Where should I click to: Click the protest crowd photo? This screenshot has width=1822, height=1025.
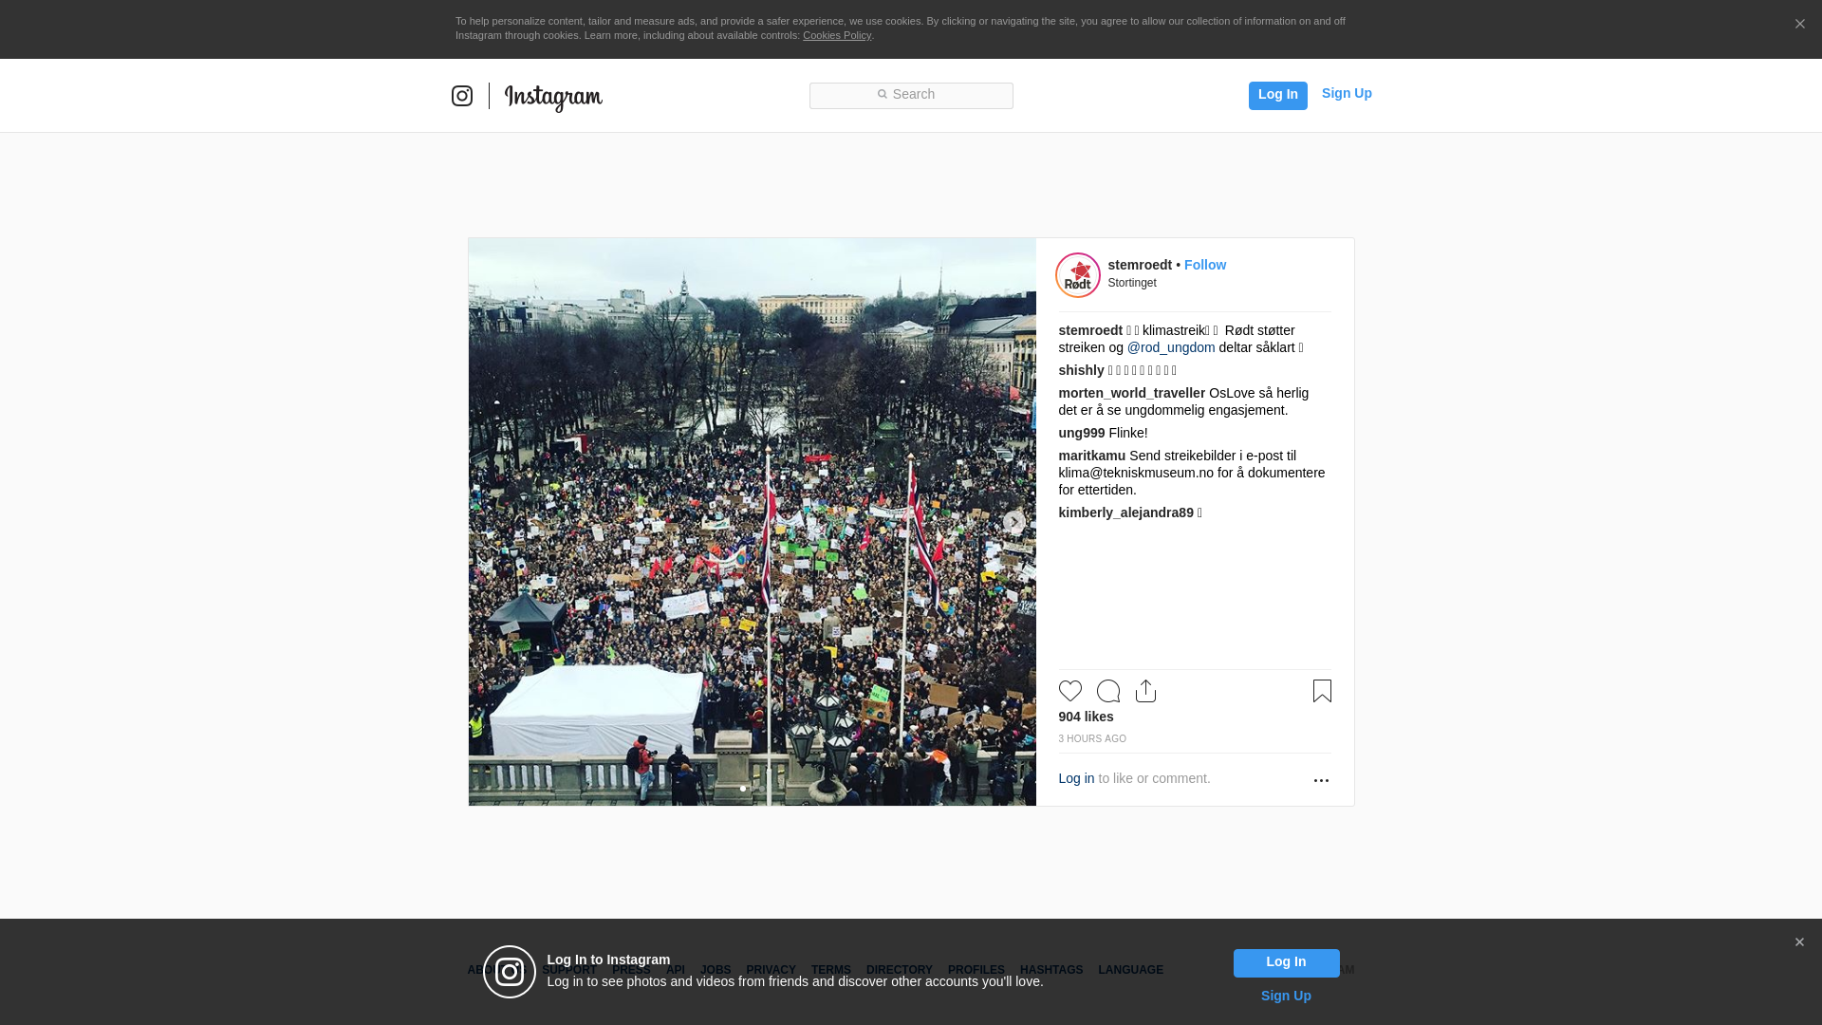coord(752,522)
